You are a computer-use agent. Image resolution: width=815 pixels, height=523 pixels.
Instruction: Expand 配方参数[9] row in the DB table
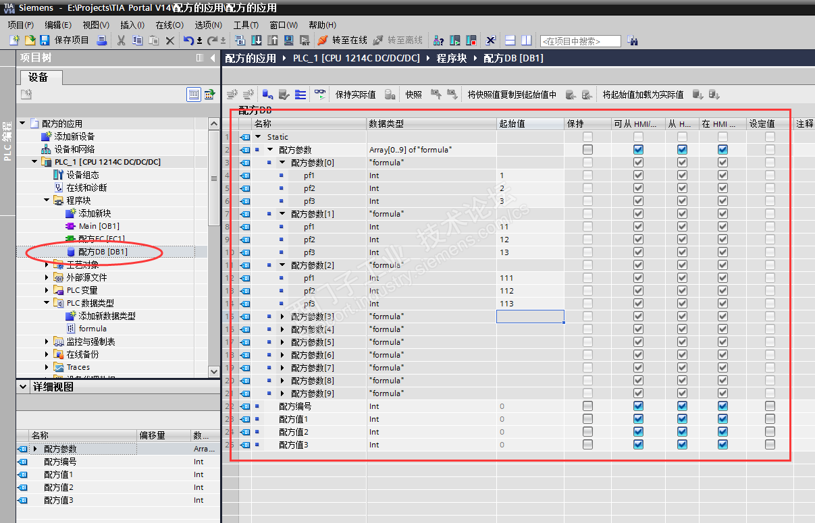(x=282, y=393)
